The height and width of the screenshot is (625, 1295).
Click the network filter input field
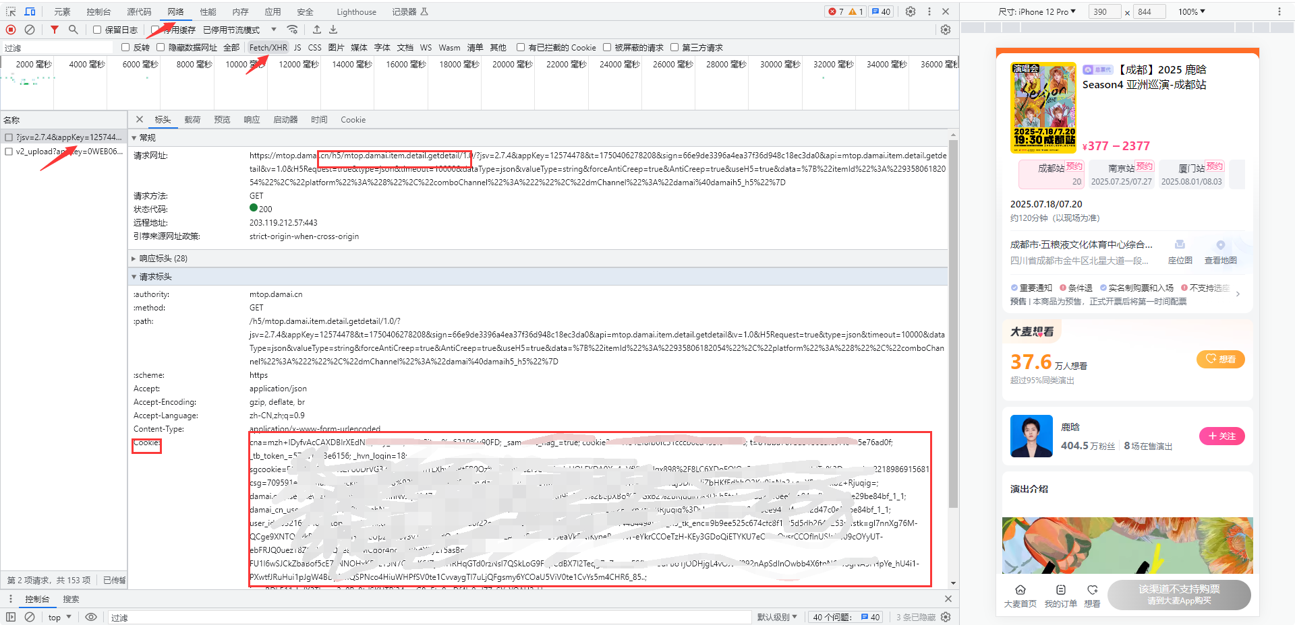click(57, 48)
